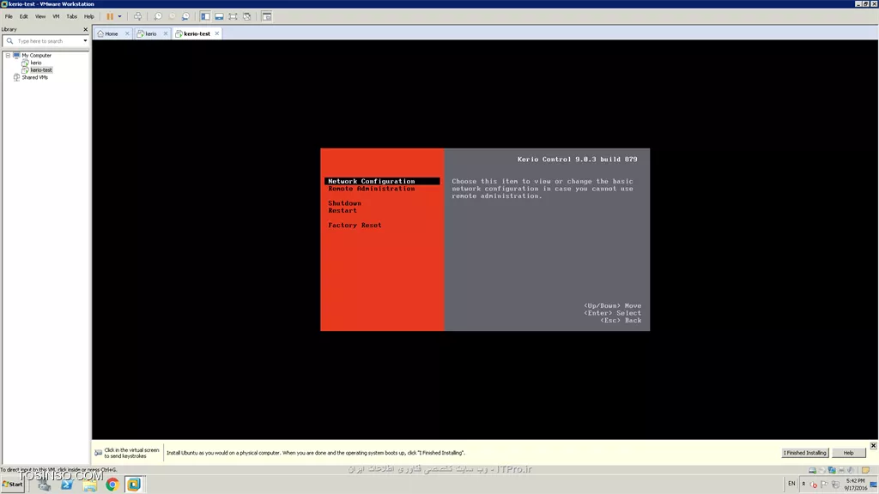Click the message log status icon

click(866, 470)
